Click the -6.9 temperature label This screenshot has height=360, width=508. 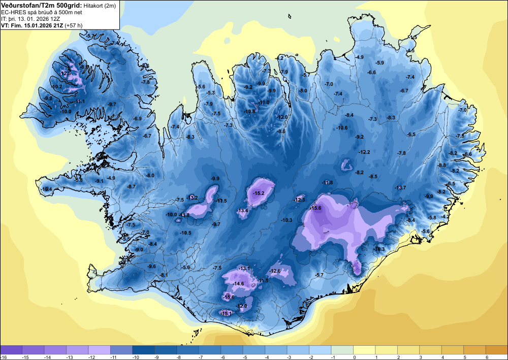(138, 118)
